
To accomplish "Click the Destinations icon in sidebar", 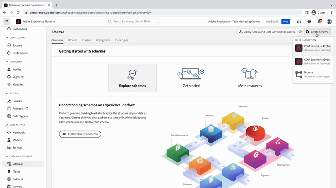I will 9,53.
